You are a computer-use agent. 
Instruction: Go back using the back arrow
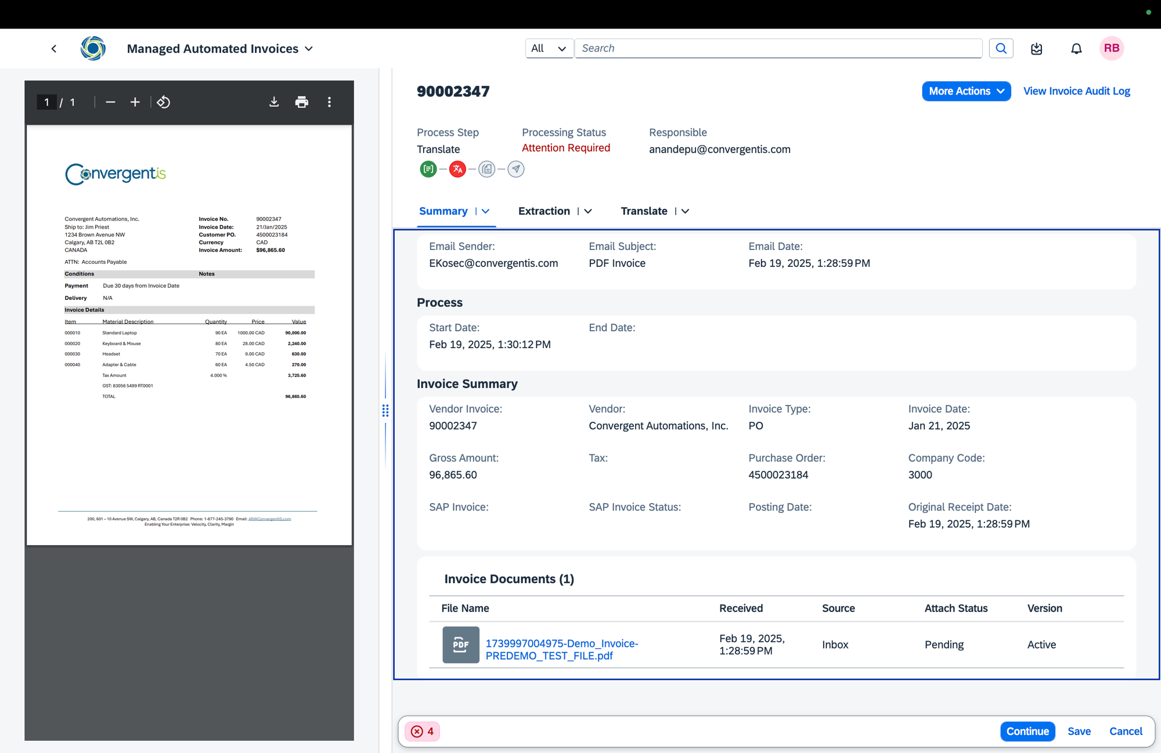click(x=54, y=49)
